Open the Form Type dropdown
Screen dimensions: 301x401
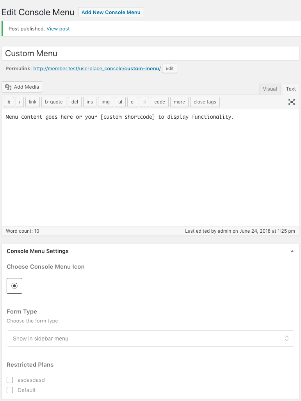(x=150, y=339)
